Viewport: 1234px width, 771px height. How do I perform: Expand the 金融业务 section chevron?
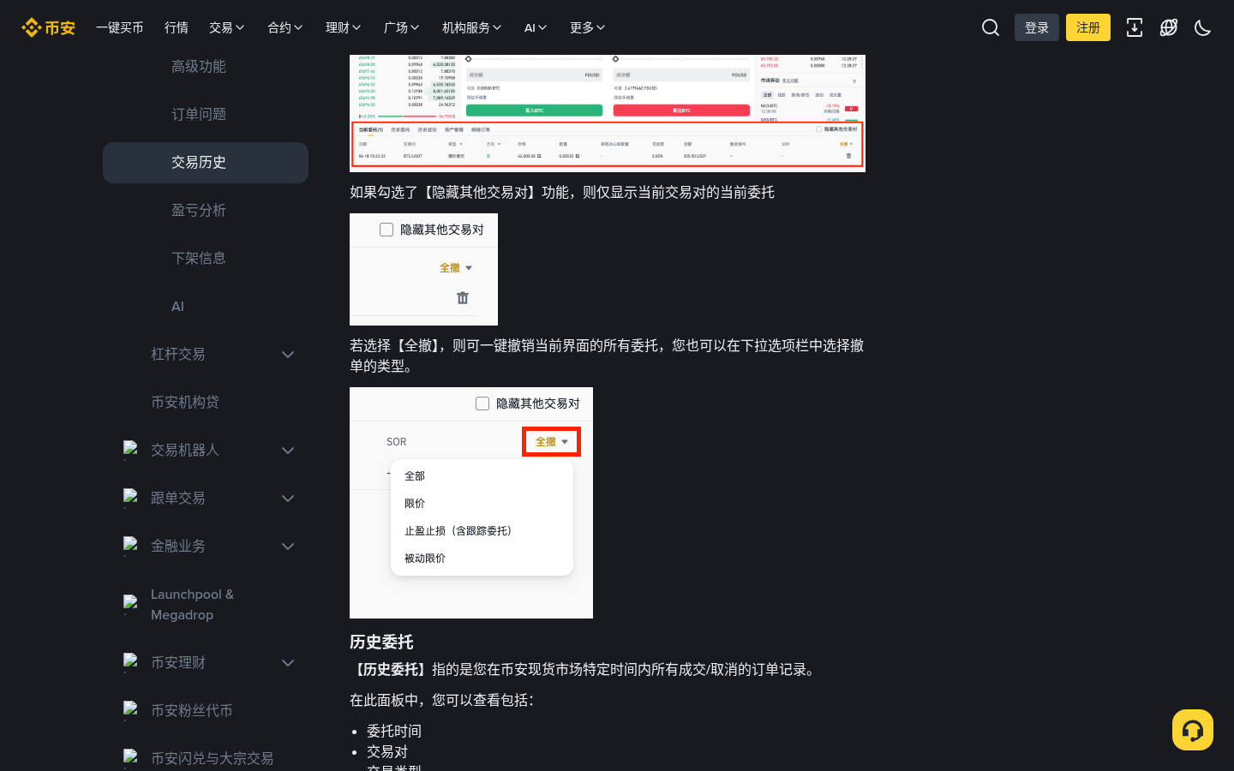(288, 546)
